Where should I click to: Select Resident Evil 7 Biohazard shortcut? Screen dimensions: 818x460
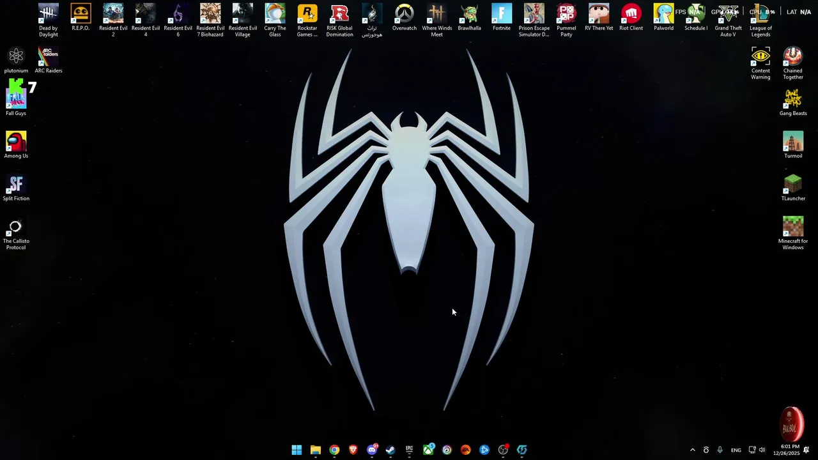click(x=210, y=20)
